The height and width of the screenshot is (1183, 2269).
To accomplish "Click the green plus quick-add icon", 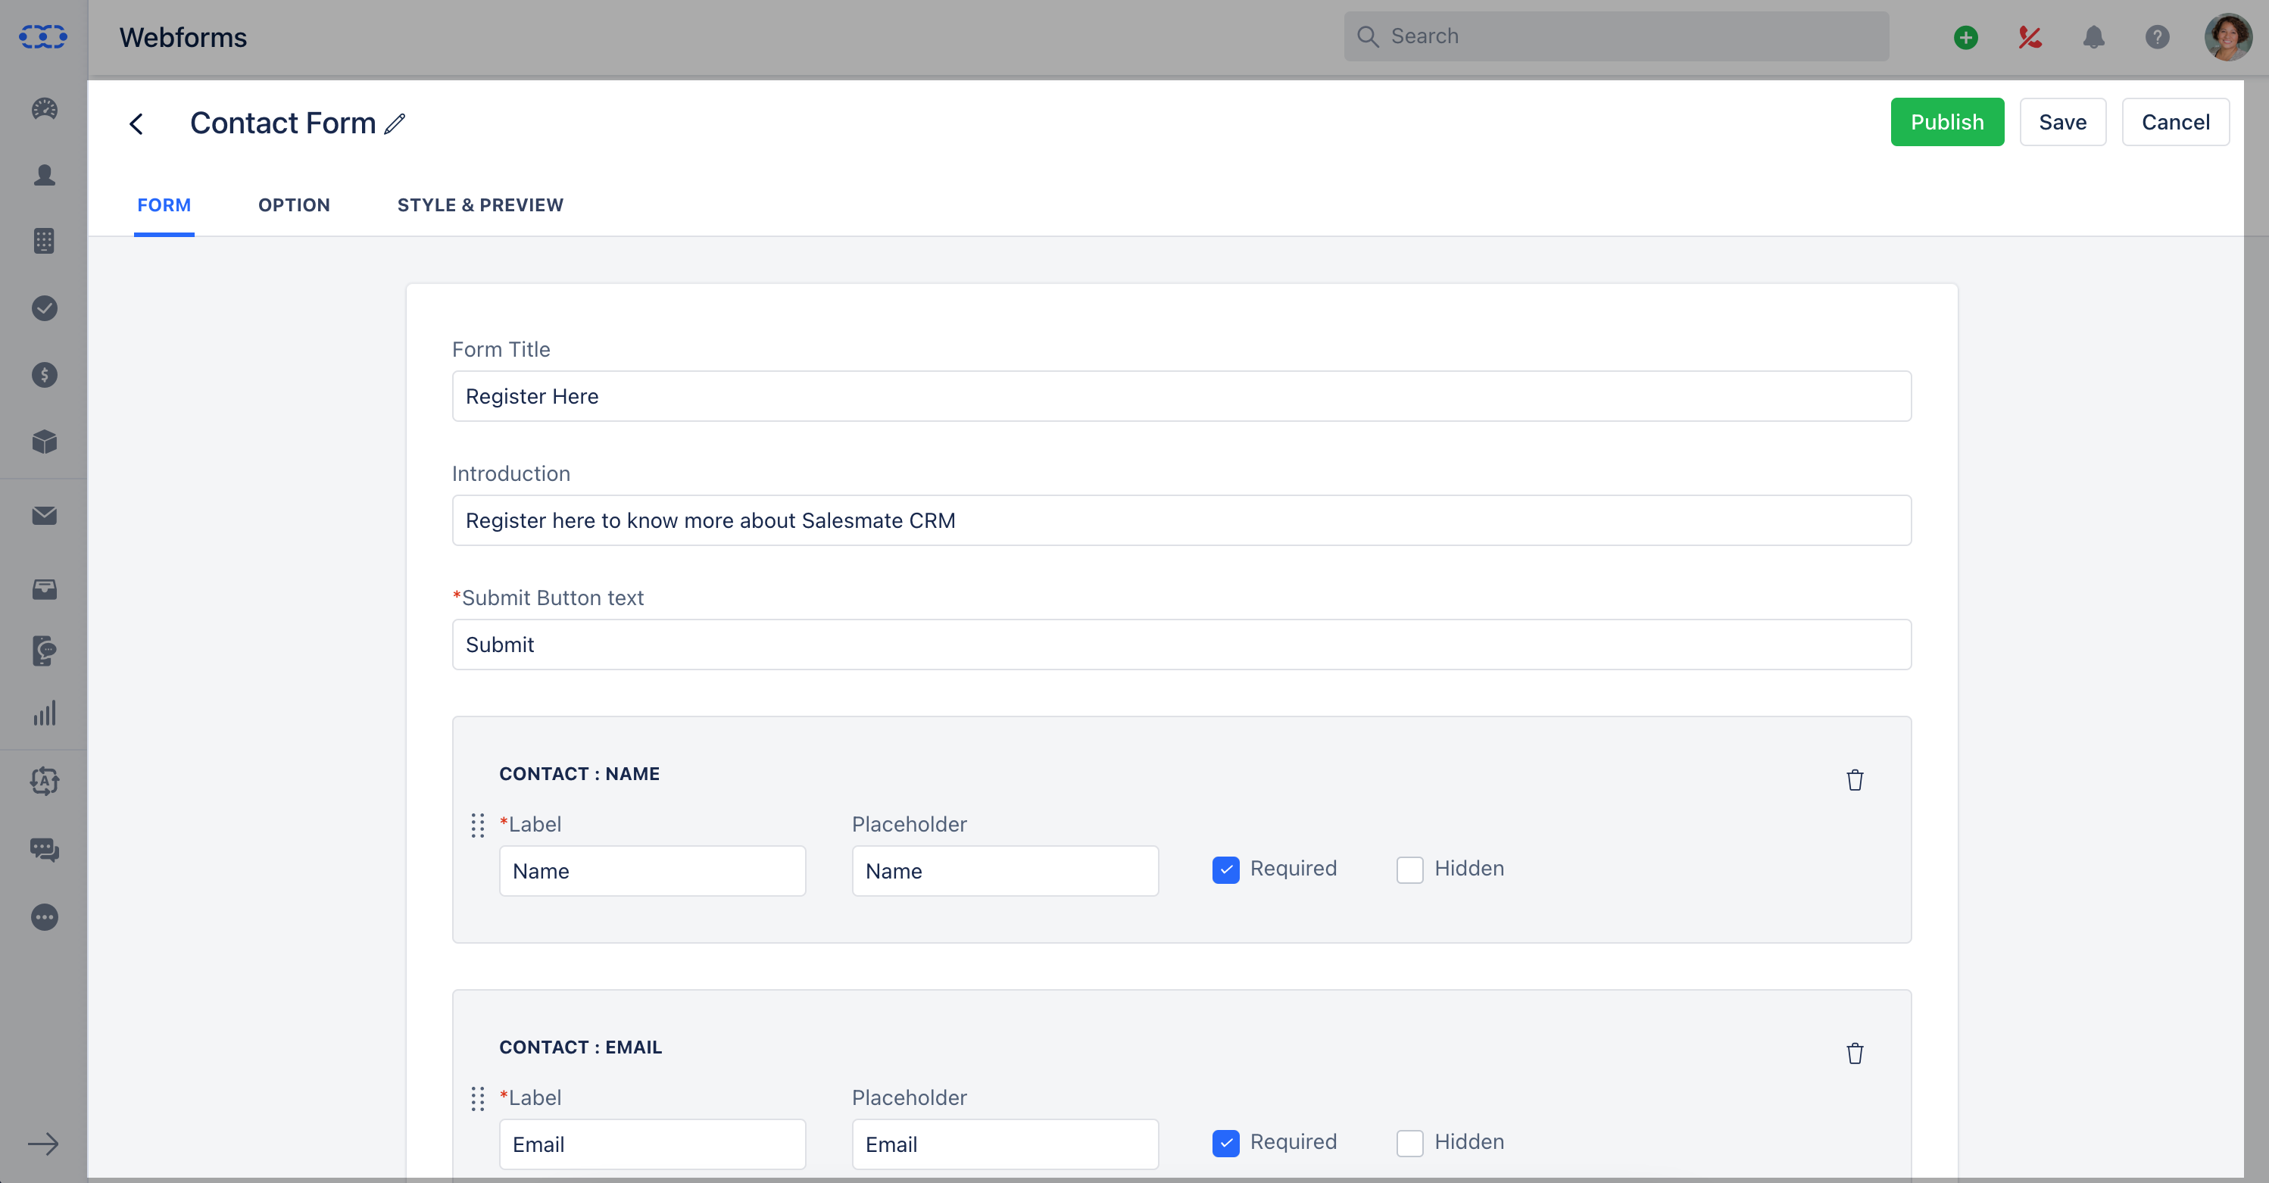I will click(1965, 37).
